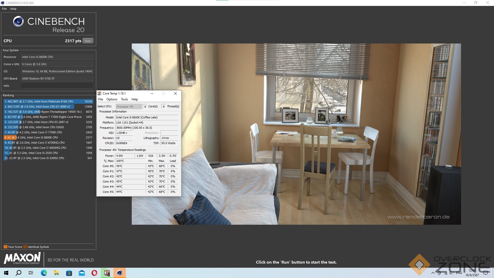
Task: Click the TDP value 95.0 Watts
Action: pyautogui.click(x=170, y=143)
